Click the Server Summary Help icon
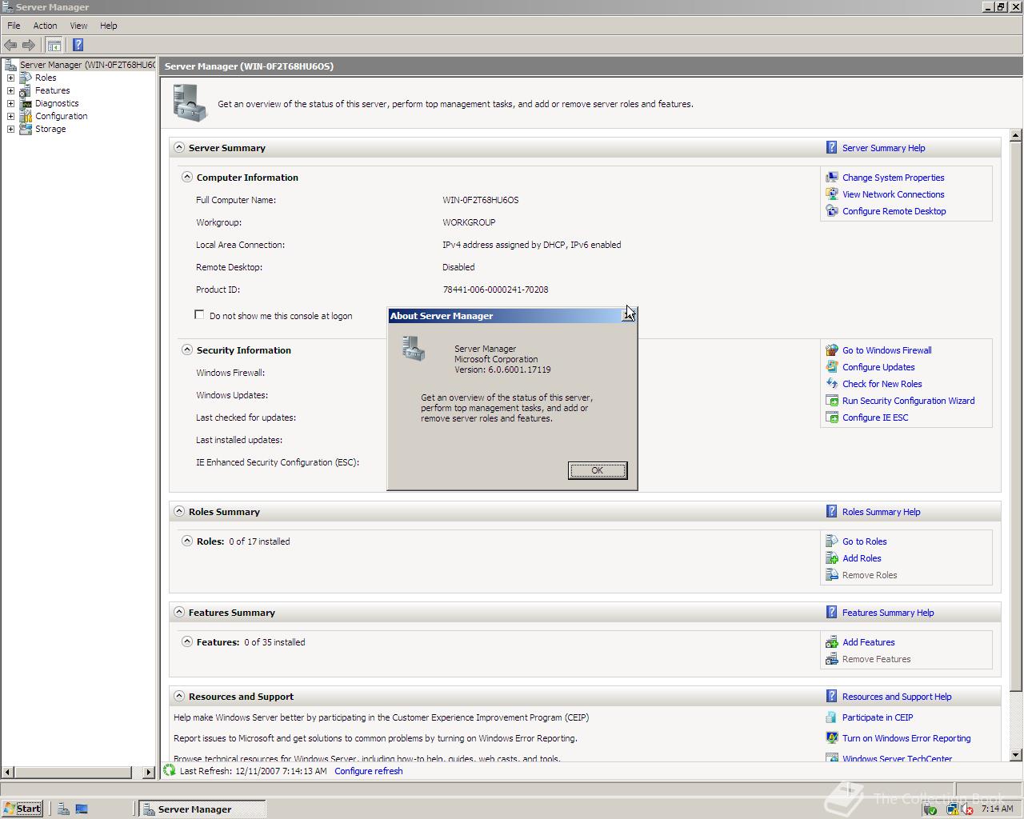 pyautogui.click(x=832, y=148)
